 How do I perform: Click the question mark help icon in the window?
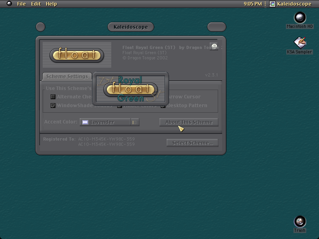click(214, 47)
